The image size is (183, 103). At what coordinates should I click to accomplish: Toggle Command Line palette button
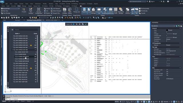point(99,11)
